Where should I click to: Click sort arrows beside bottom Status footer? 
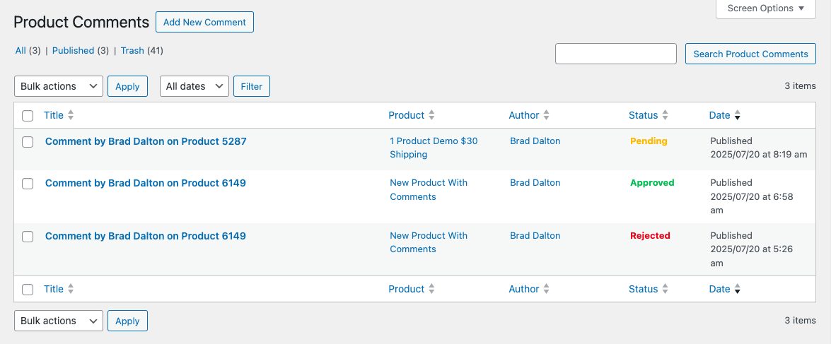tap(665, 289)
